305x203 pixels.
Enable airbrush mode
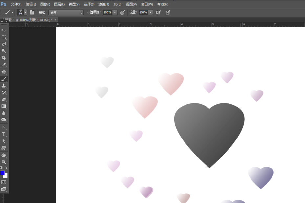coord(158,13)
